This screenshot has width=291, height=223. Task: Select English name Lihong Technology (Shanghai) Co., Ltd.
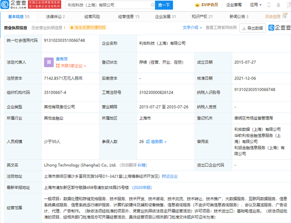pyautogui.click(x=80, y=165)
